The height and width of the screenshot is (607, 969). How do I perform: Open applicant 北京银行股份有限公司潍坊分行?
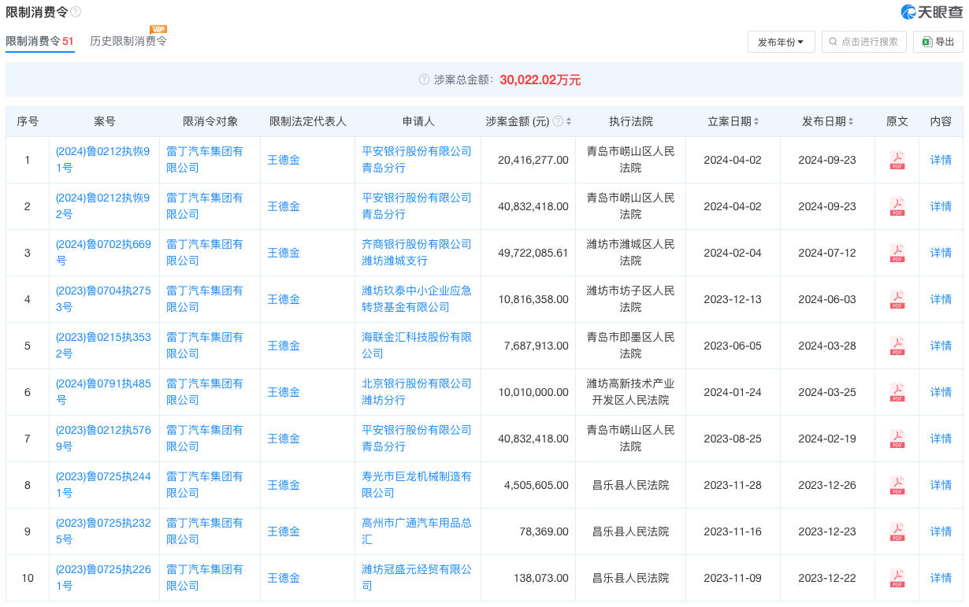(x=417, y=392)
